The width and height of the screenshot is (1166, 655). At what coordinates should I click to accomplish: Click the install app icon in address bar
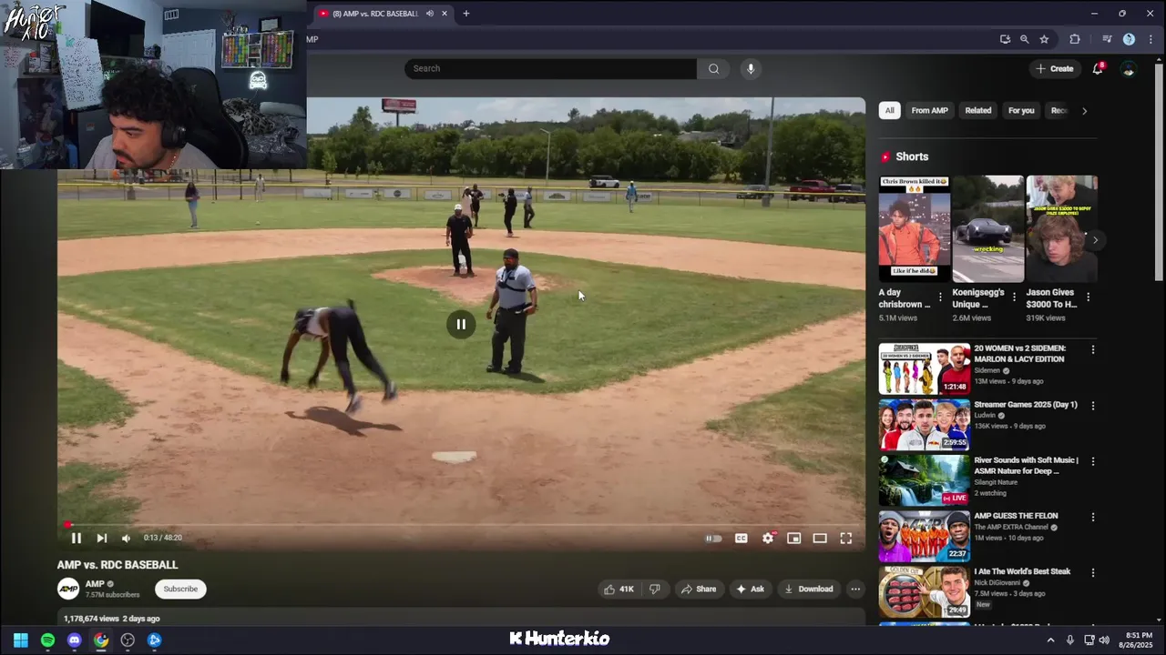click(1005, 39)
